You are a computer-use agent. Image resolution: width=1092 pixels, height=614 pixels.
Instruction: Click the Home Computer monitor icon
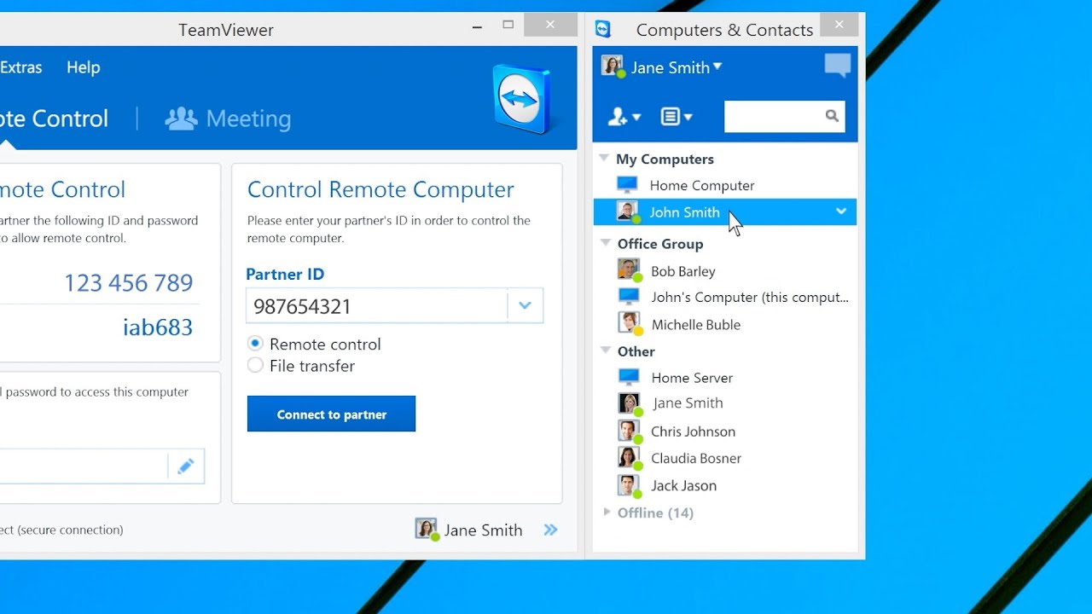pos(625,184)
